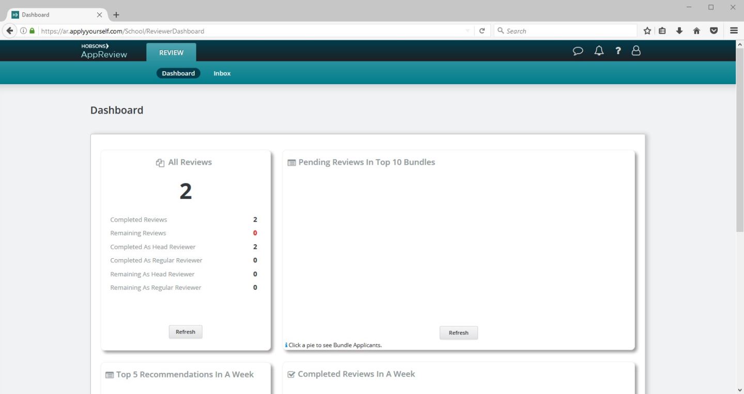
Task: Click the Hobsons AppReview logo
Action: pyautogui.click(x=104, y=51)
